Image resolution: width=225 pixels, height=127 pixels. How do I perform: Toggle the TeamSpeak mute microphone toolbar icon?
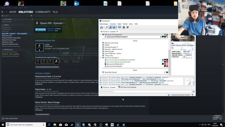pos(110,27)
